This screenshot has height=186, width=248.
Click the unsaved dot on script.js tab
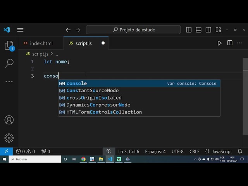103,43
